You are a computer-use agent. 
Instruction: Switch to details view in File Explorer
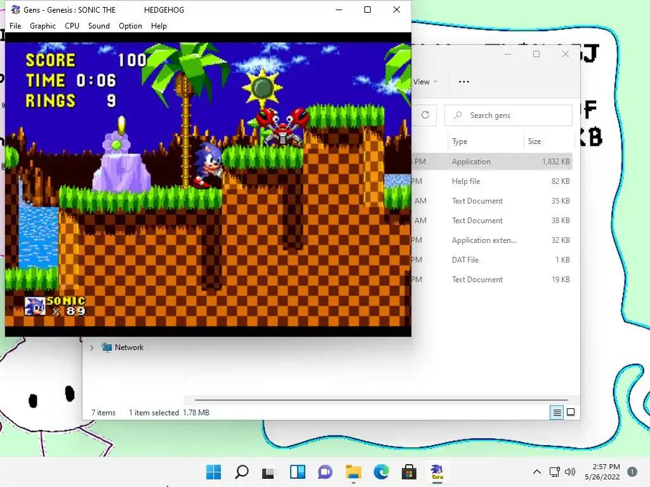pyautogui.click(x=557, y=412)
